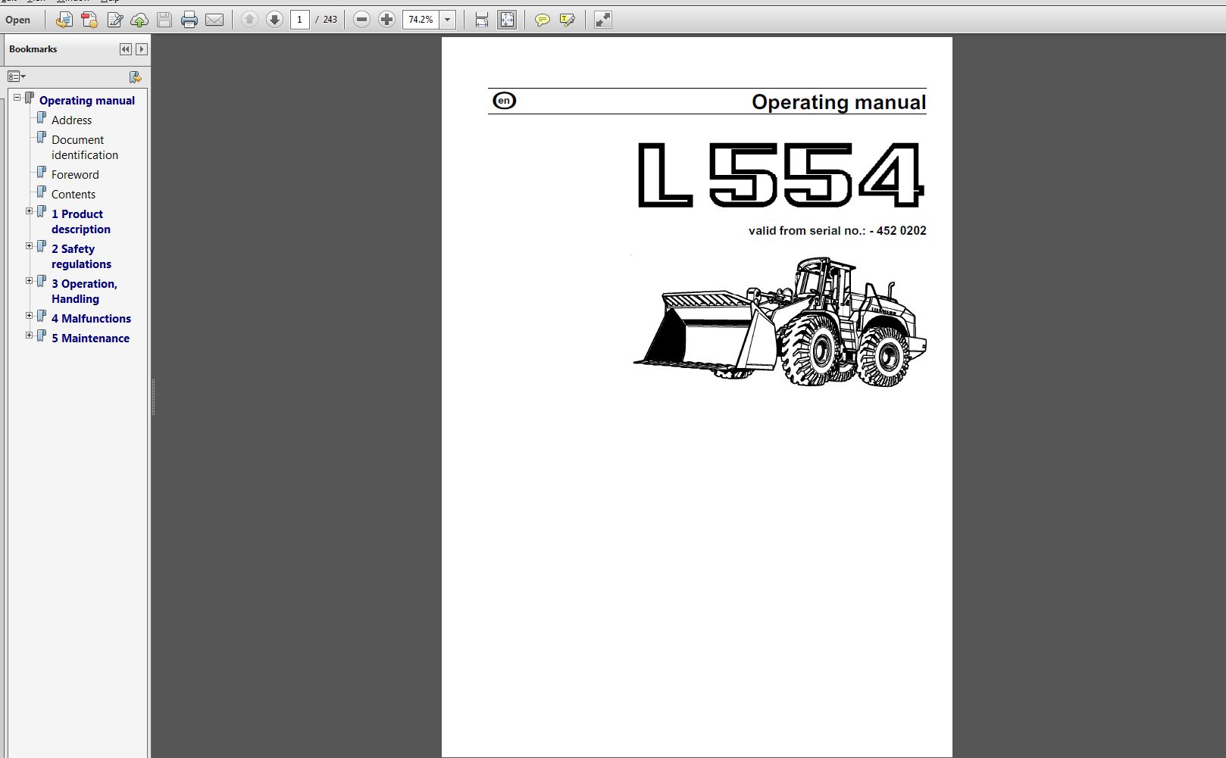This screenshot has width=1226, height=758.
Task: Collapse Bookmarks panel double-arrow button
Action: (x=126, y=49)
